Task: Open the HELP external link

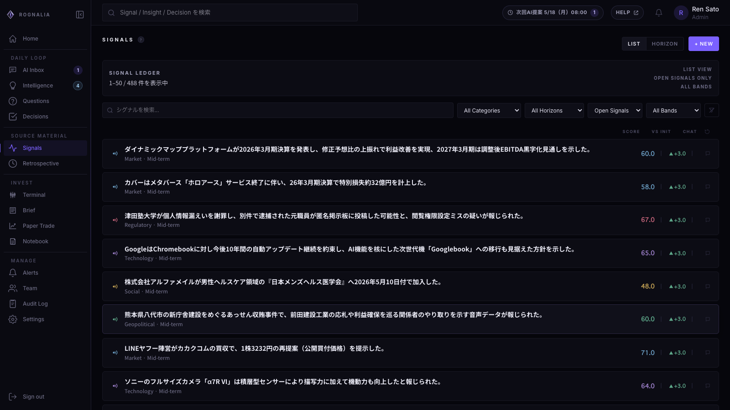Action: pos(627,13)
